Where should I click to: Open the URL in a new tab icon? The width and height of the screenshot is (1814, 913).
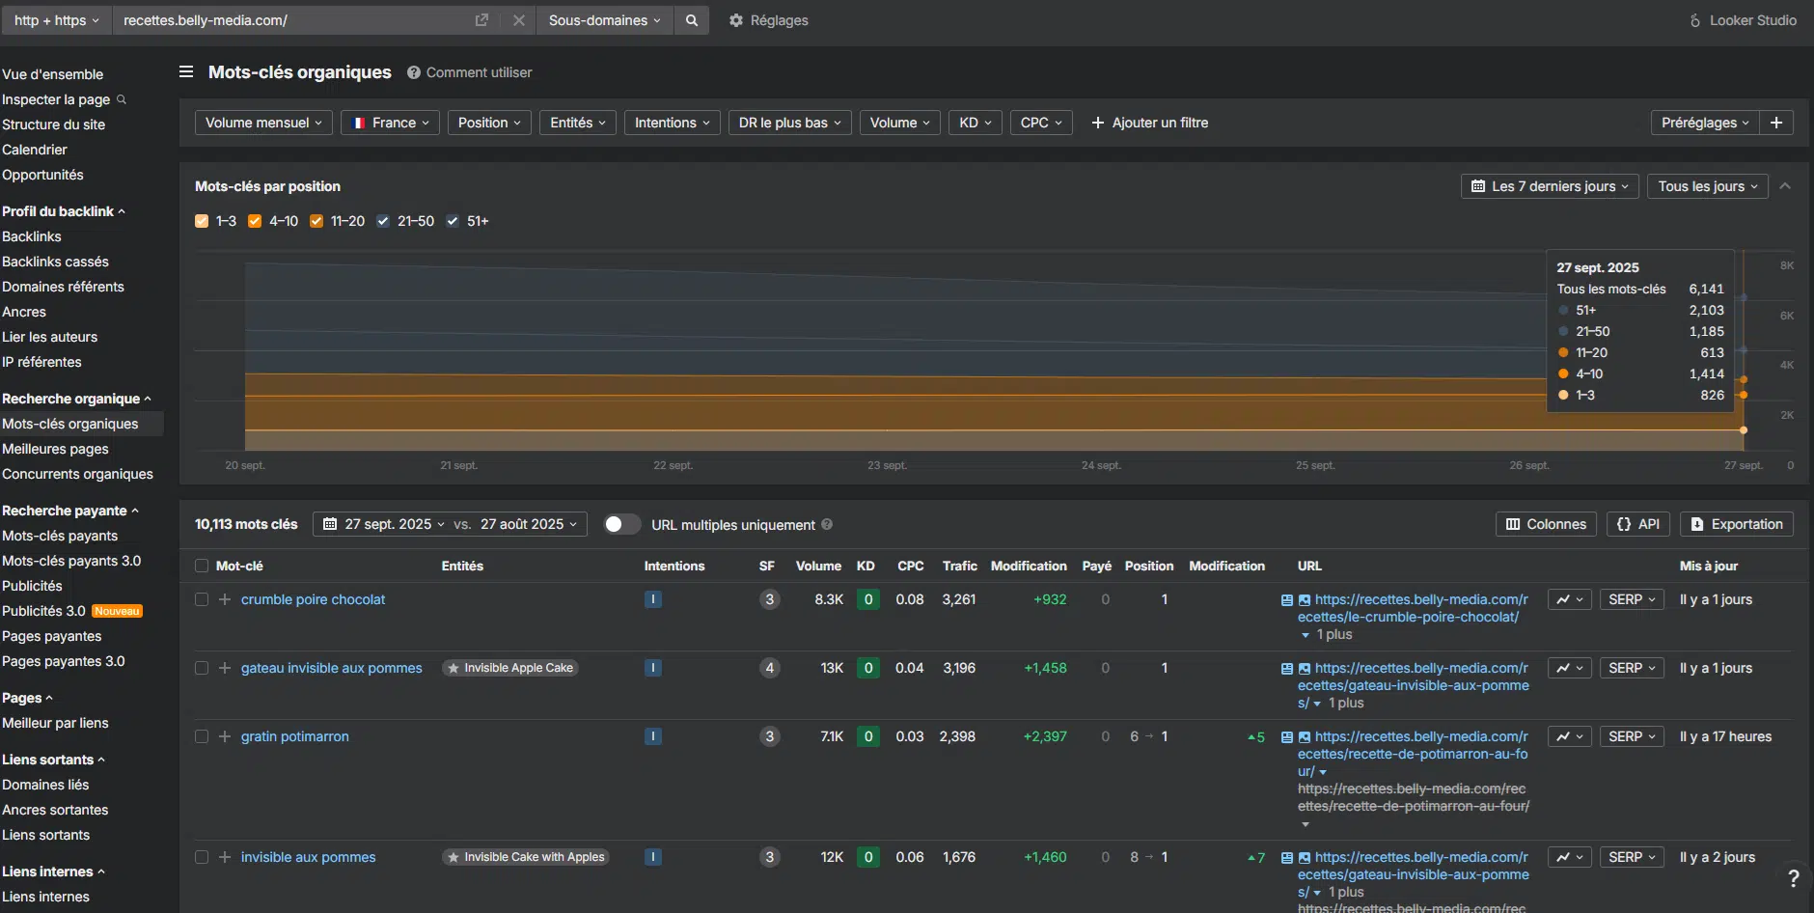click(481, 20)
